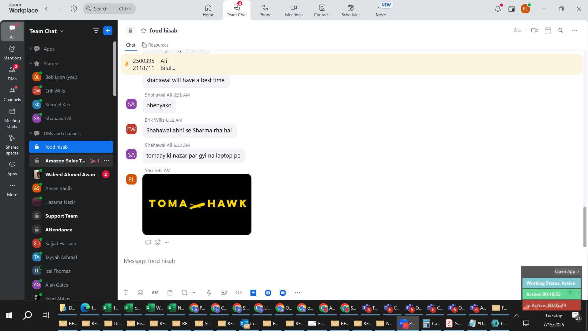Open the Apps sidebar icon
This screenshot has width=588, height=331.
[12, 169]
